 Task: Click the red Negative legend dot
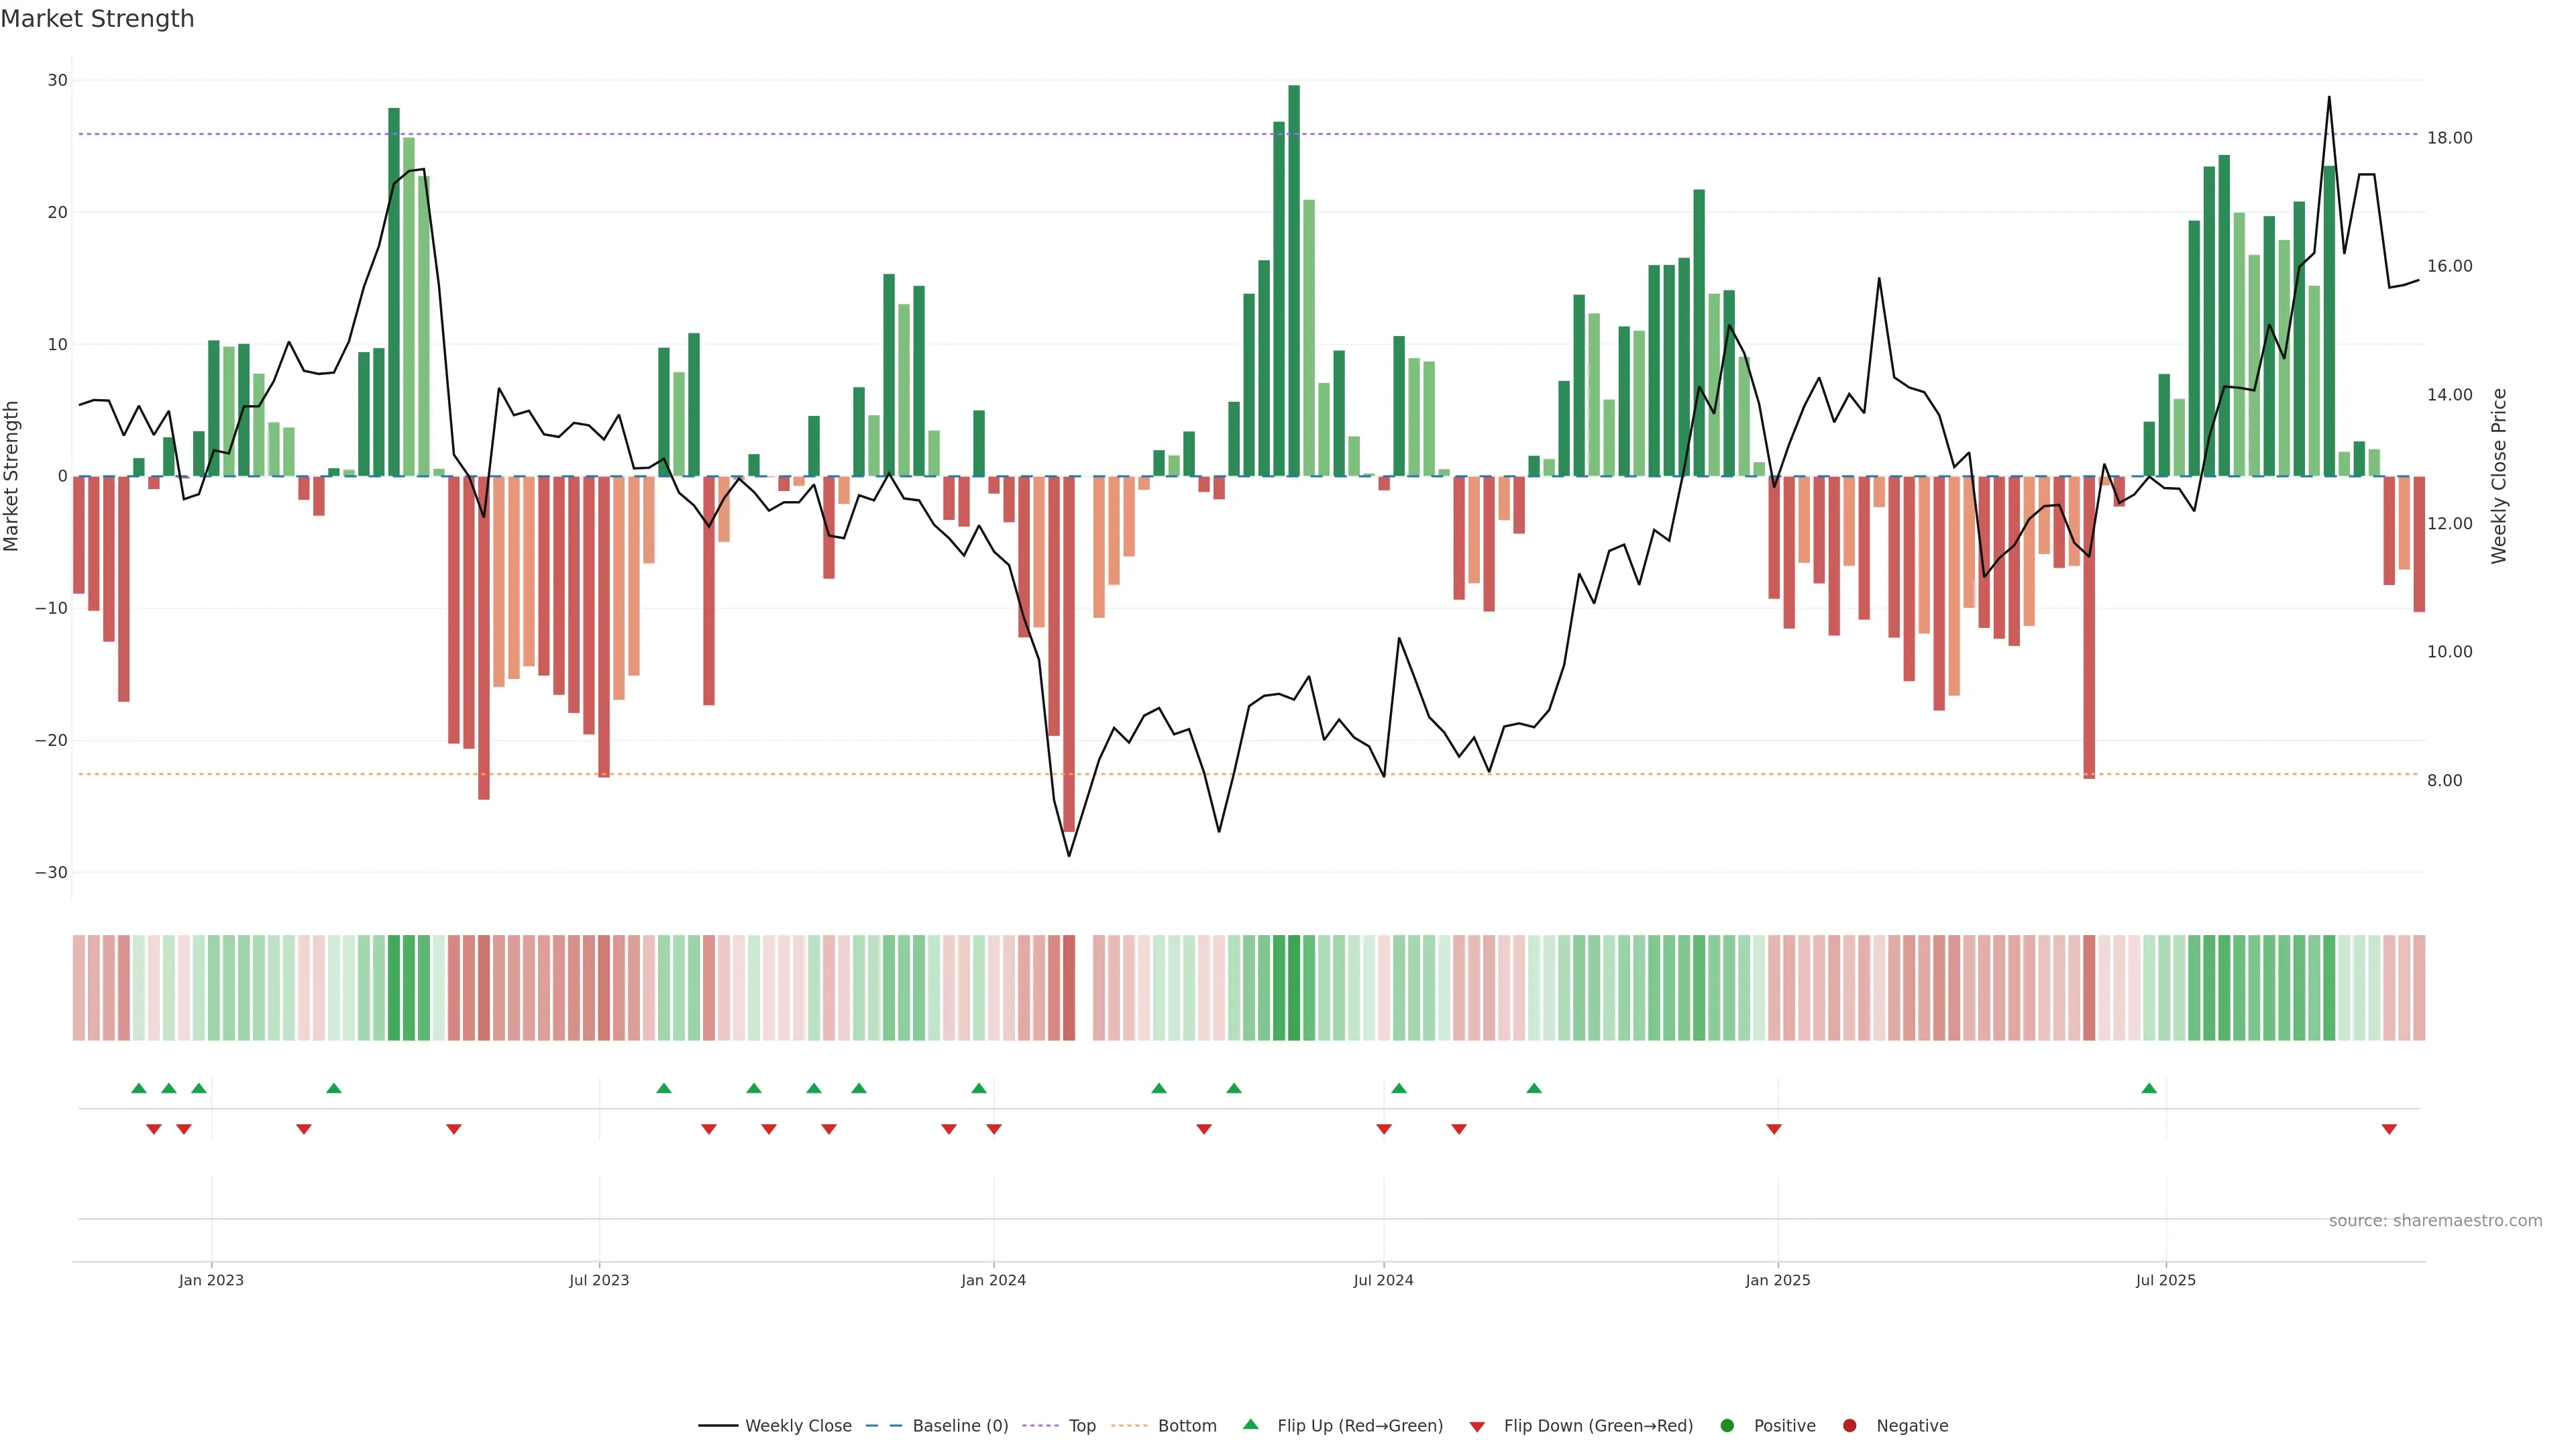(x=1849, y=1426)
